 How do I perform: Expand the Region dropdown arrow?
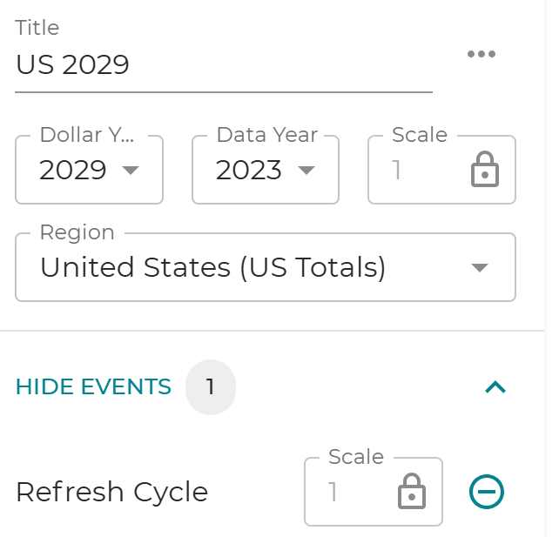[x=479, y=268]
